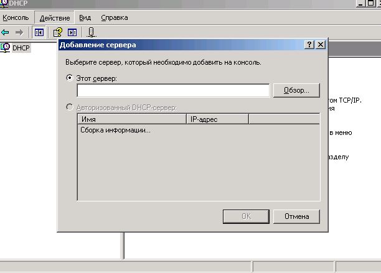The width and height of the screenshot is (381, 273).
Task: Click the add server toolbar icon
Action: click(x=91, y=32)
